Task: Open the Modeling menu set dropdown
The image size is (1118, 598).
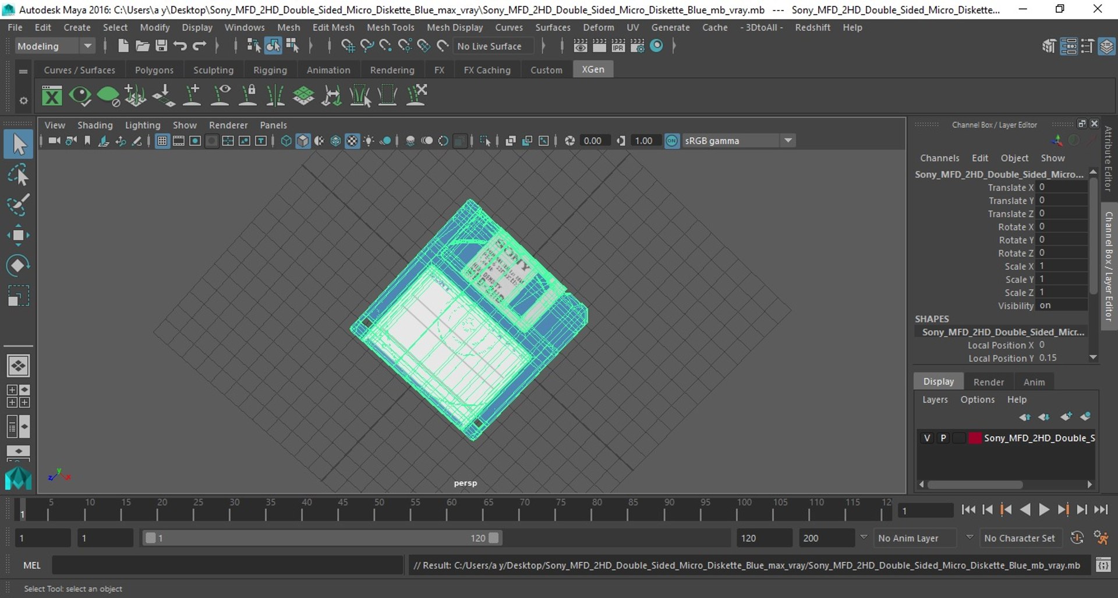Action: (54, 46)
